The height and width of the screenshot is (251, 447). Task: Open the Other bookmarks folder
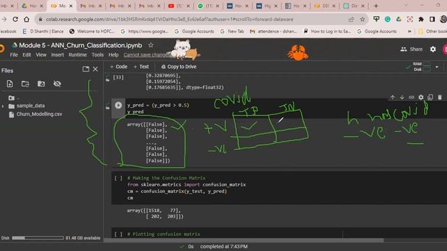432,31
